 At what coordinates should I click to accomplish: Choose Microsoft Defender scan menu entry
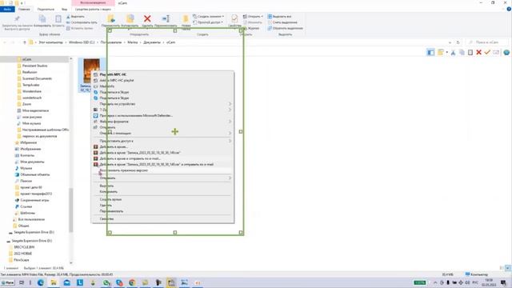(x=136, y=115)
